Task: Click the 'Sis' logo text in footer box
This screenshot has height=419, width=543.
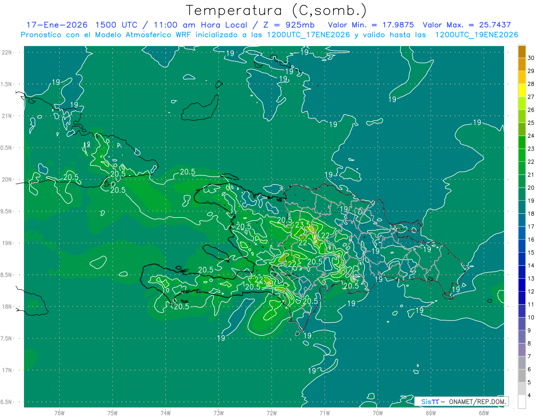Action: tap(426, 401)
